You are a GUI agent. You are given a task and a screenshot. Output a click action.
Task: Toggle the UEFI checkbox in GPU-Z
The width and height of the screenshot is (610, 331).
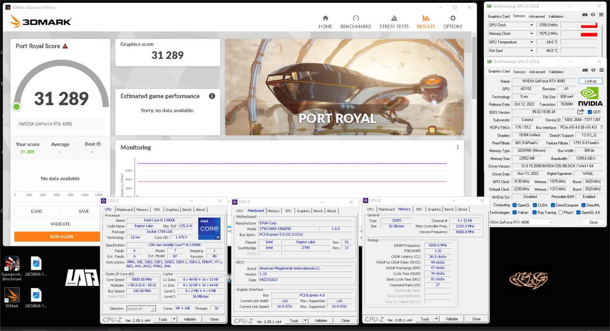pos(590,112)
